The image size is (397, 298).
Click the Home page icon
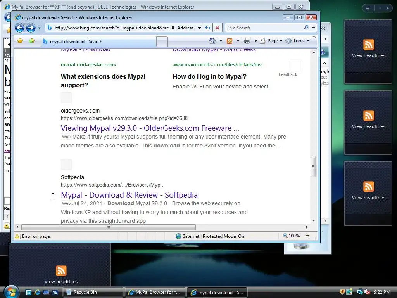point(212,41)
